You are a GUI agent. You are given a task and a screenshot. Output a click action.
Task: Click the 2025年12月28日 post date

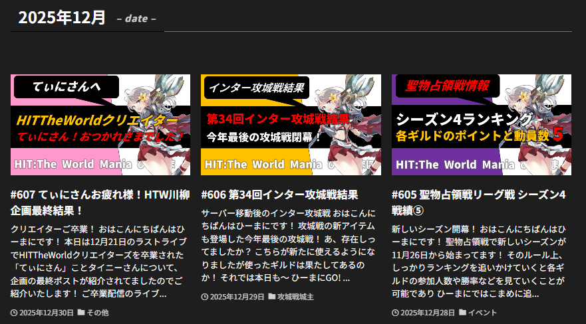click(428, 312)
